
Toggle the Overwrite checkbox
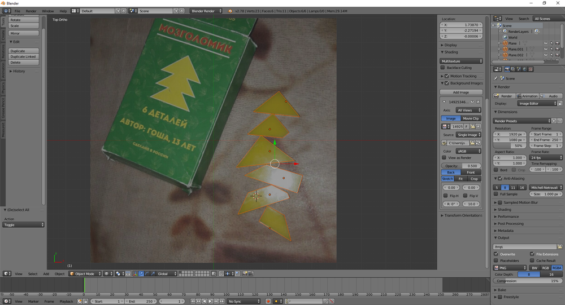point(496,254)
